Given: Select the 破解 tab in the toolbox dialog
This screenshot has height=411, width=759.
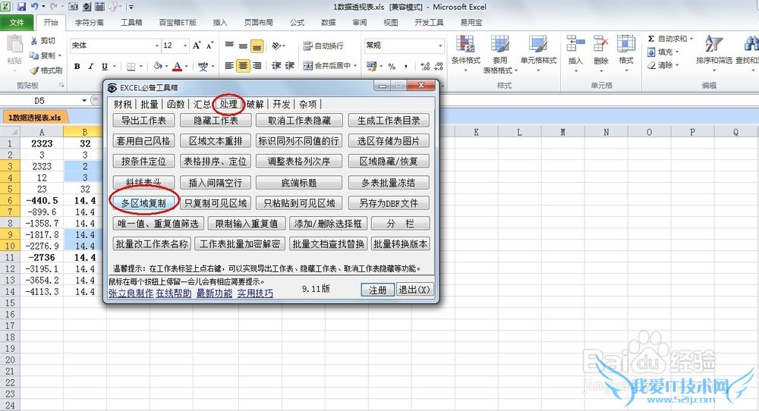Looking at the screenshot, I should (255, 104).
